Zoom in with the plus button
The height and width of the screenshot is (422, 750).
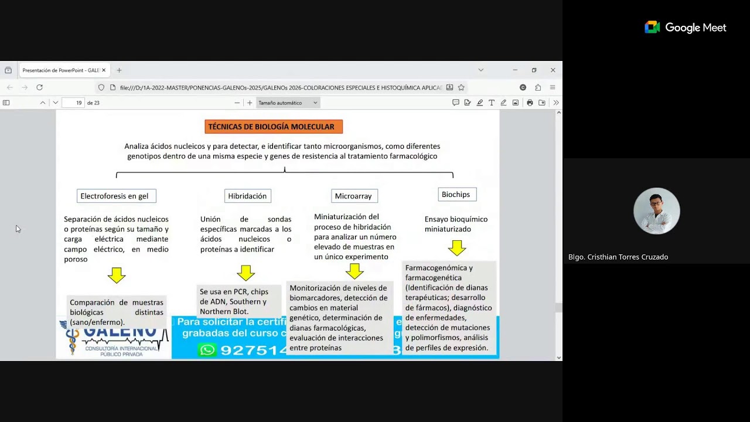(250, 103)
